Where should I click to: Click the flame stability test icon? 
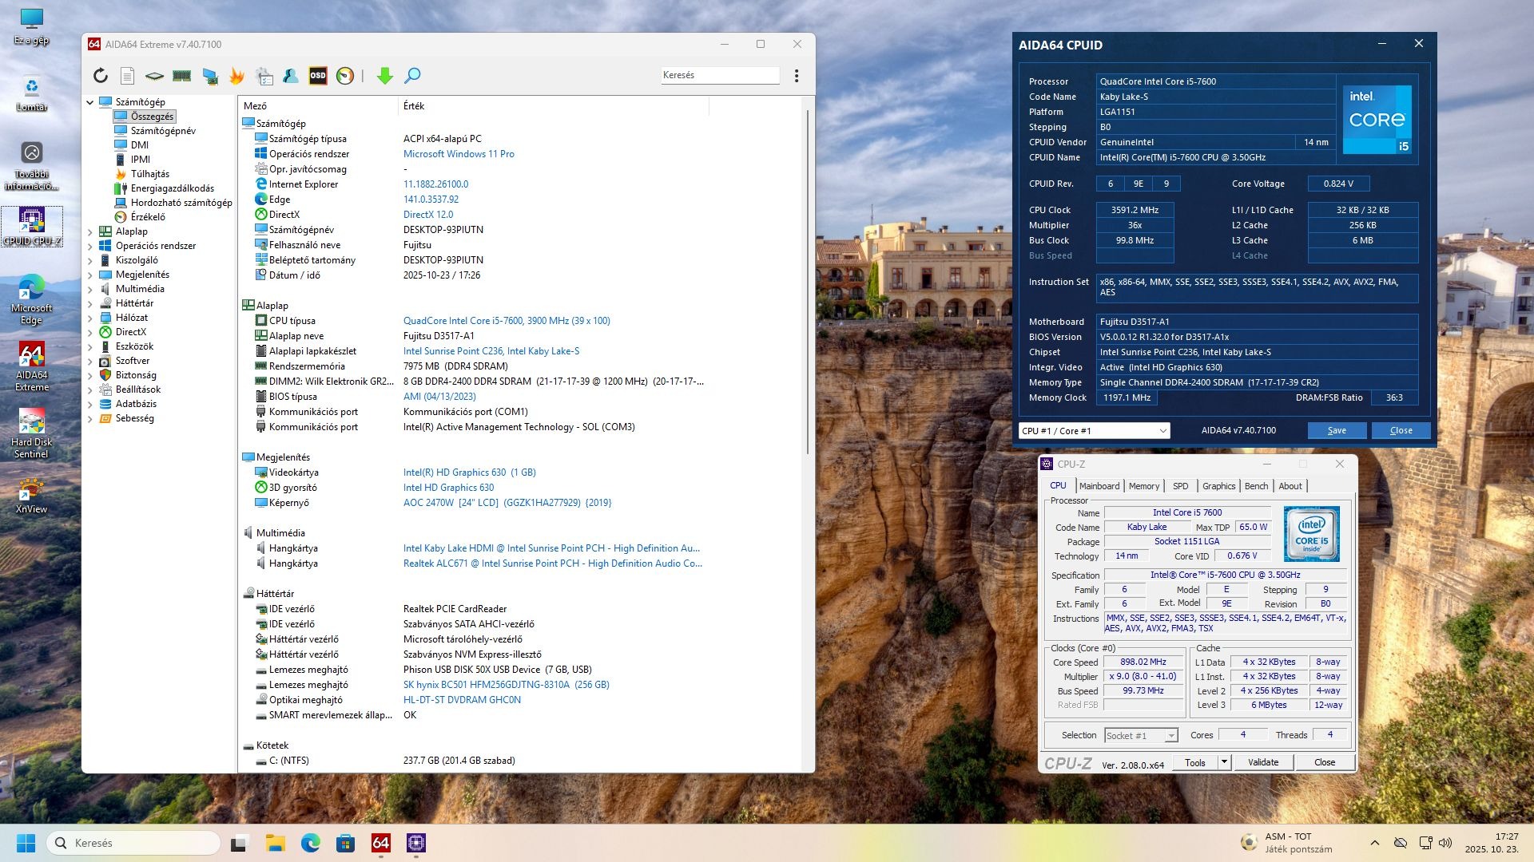pyautogui.click(x=236, y=76)
